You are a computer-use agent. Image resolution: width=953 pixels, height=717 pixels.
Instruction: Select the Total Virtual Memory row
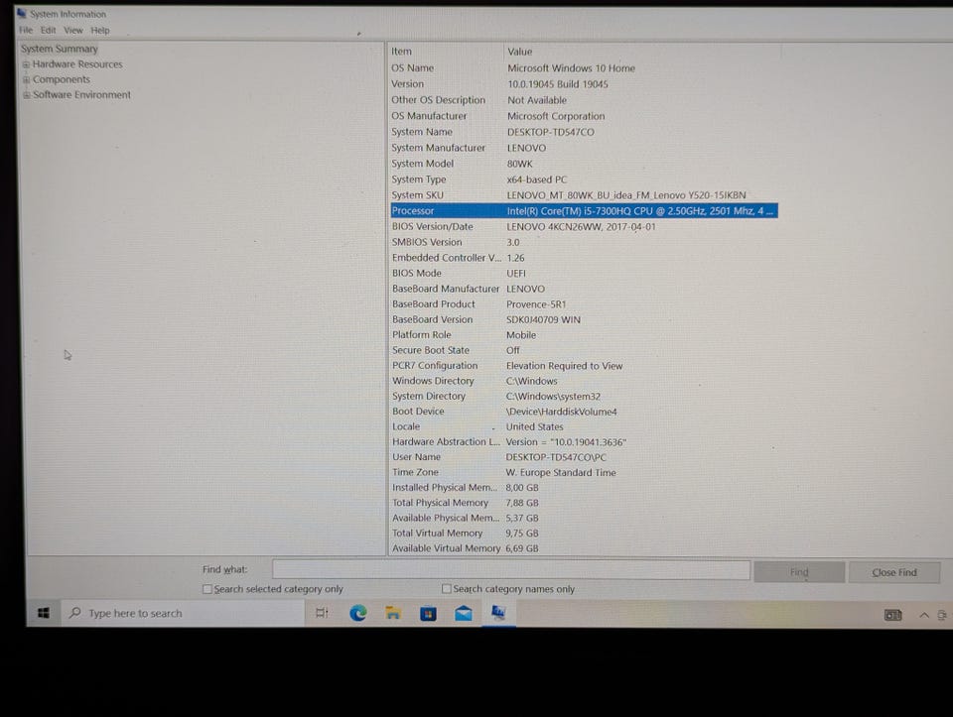point(584,534)
